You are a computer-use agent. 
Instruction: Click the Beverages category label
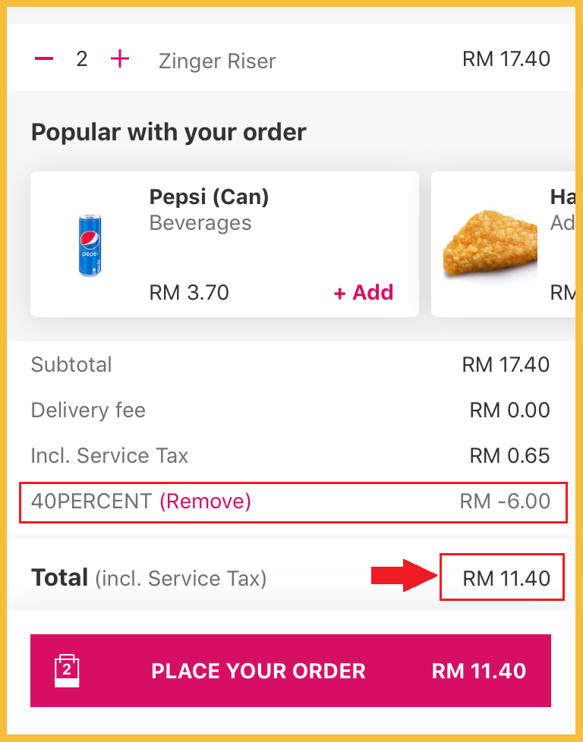(x=200, y=223)
